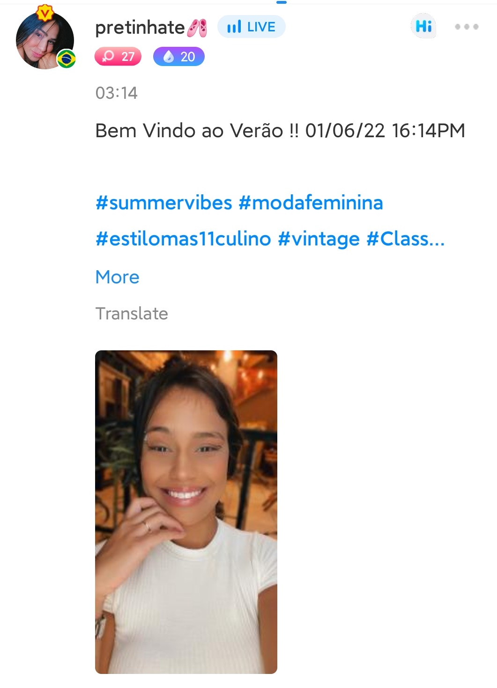497x688 pixels.
Task: Select the #estilomas11culino hashtag
Action: [183, 239]
